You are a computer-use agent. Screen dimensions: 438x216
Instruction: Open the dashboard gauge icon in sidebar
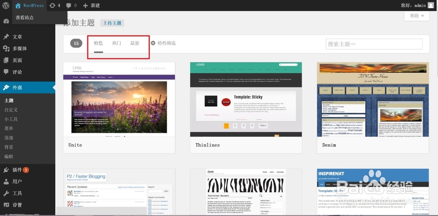6,21
